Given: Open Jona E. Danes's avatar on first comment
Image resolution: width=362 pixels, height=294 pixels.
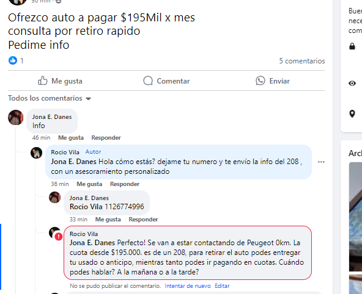Looking at the screenshot, I should click(x=16, y=117).
